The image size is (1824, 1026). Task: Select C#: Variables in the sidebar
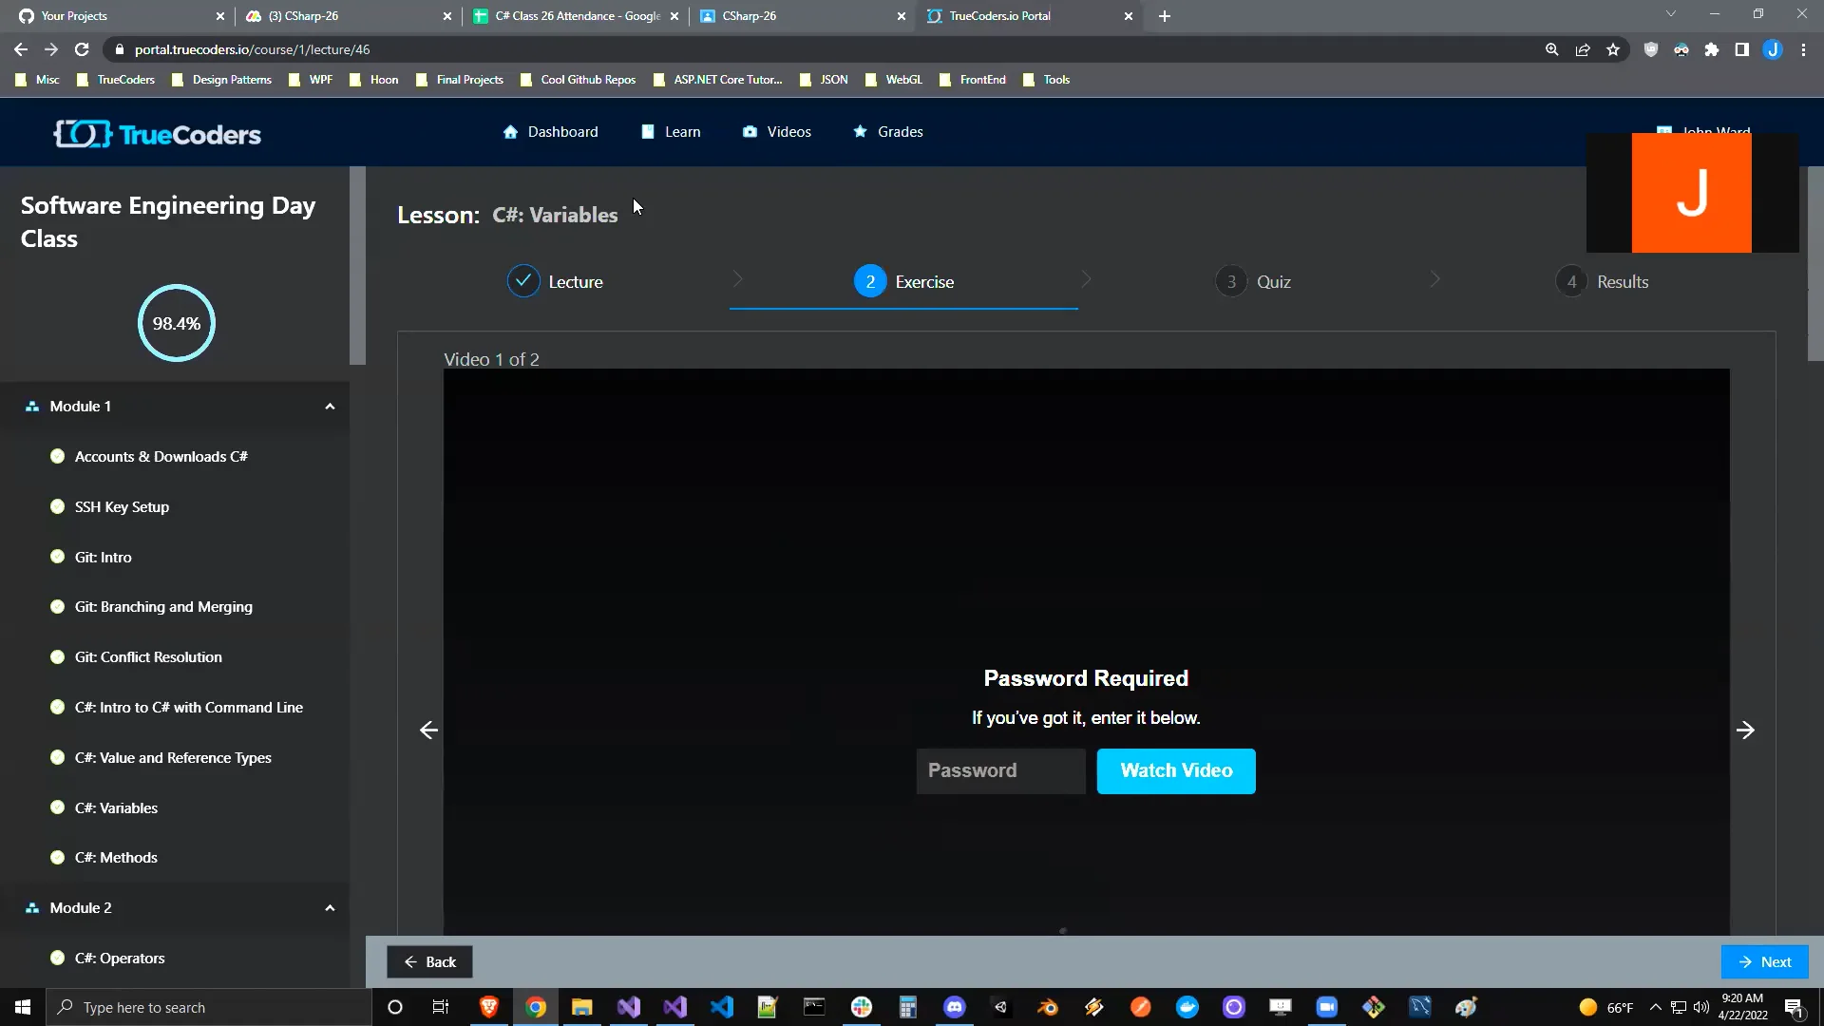pyautogui.click(x=116, y=808)
